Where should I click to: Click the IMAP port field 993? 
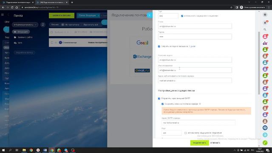[x=168, y=16]
